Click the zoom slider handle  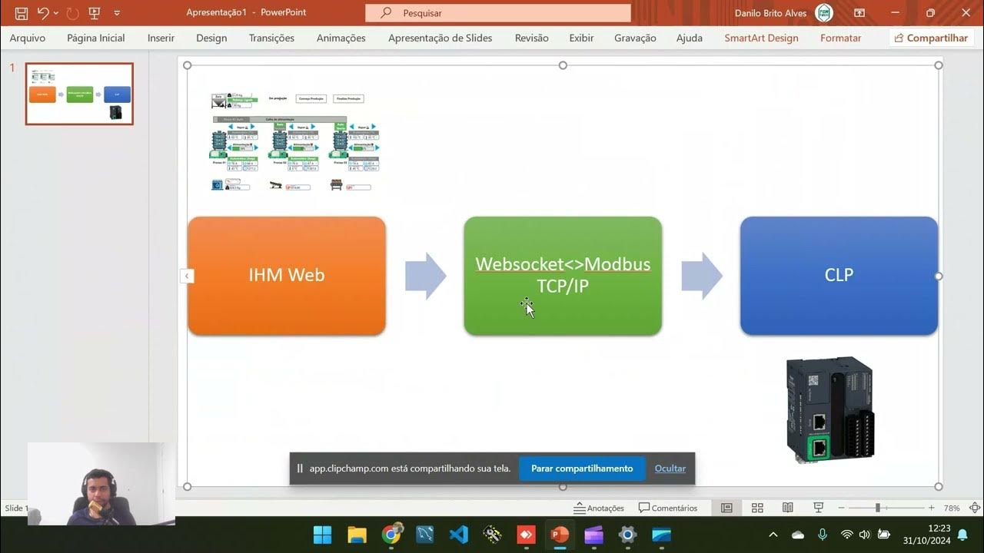click(x=877, y=508)
